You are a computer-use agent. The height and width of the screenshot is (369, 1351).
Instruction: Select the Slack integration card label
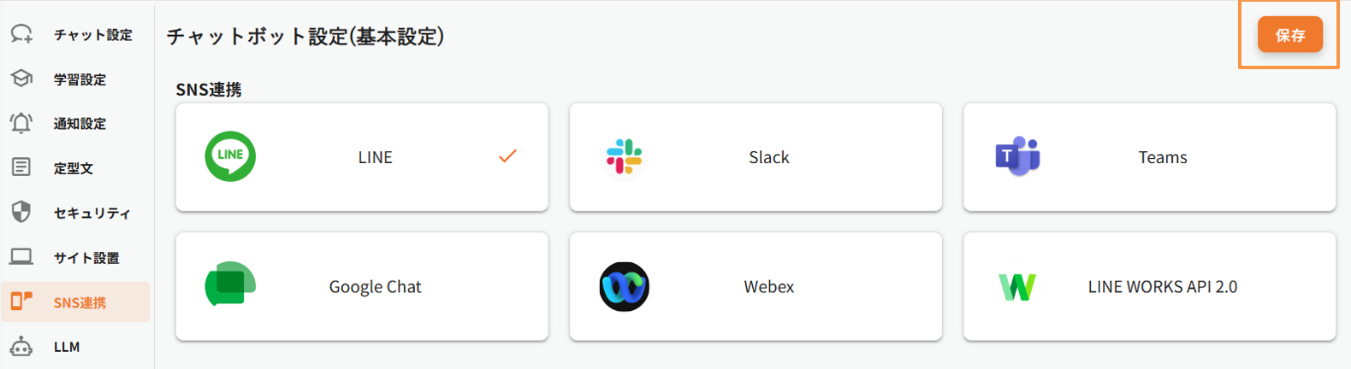click(x=768, y=157)
